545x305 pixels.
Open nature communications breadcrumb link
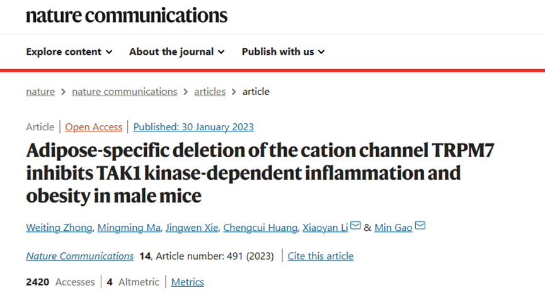(125, 92)
